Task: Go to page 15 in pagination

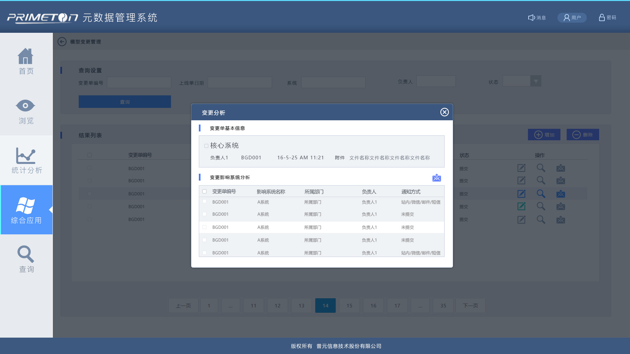Action: (x=349, y=305)
